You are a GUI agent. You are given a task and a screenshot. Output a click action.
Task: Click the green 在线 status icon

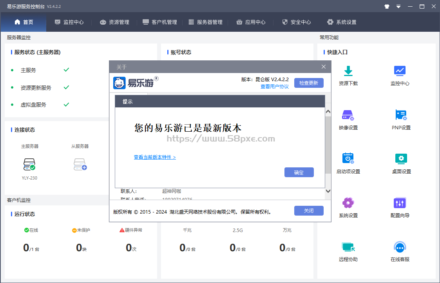(x=26, y=230)
